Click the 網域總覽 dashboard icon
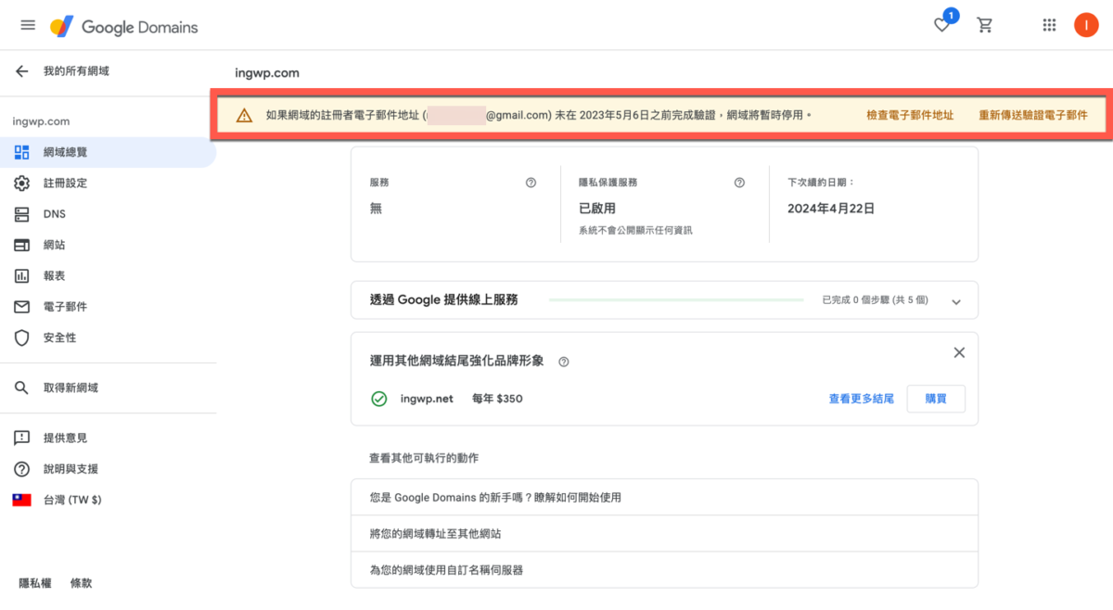Viewport: 1113px width, 610px height. pos(22,152)
